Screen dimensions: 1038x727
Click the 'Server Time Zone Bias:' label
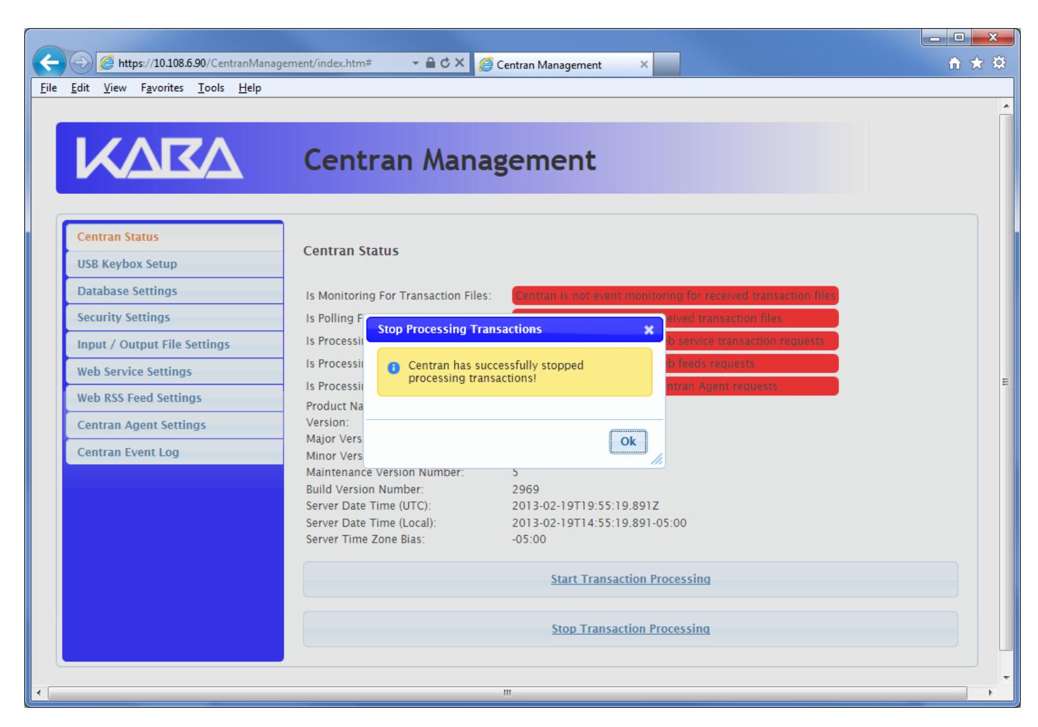365,540
